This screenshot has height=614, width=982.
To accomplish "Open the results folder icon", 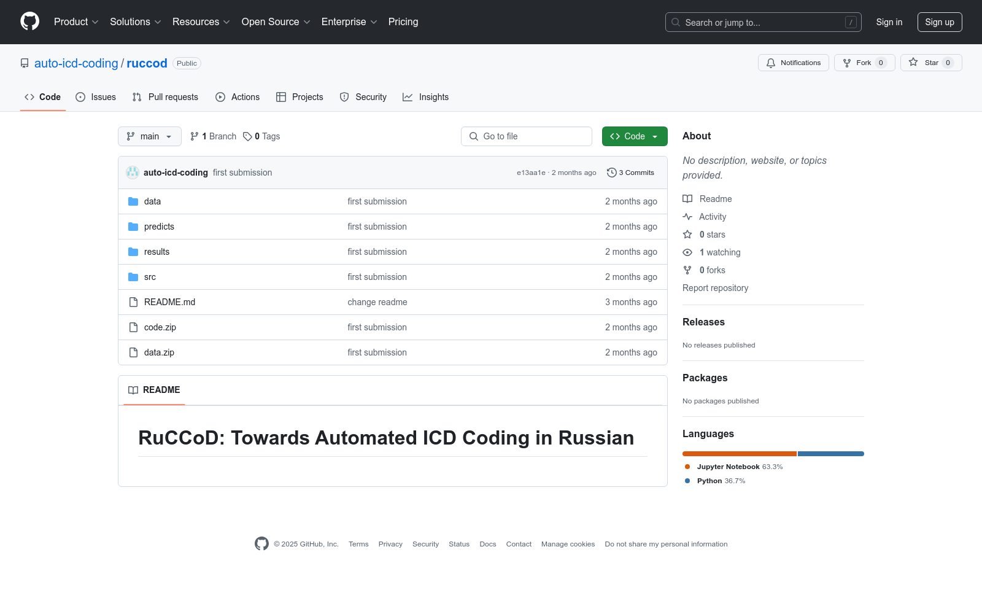I will pyautogui.click(x=133, y=252).
